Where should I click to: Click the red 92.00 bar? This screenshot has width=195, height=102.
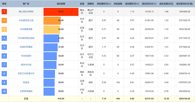pyautogui.click(x=61, y=12)
